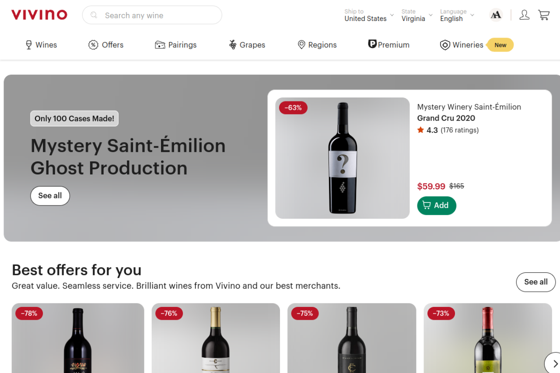Click the Vivino logo
Screen dimensions: 560x373
coord(39,15)
